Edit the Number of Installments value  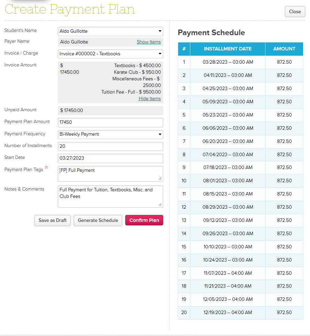[x=110, y=146]
